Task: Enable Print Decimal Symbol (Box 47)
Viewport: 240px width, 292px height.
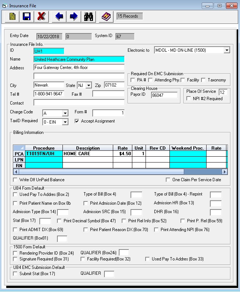Action: point(59,221)
